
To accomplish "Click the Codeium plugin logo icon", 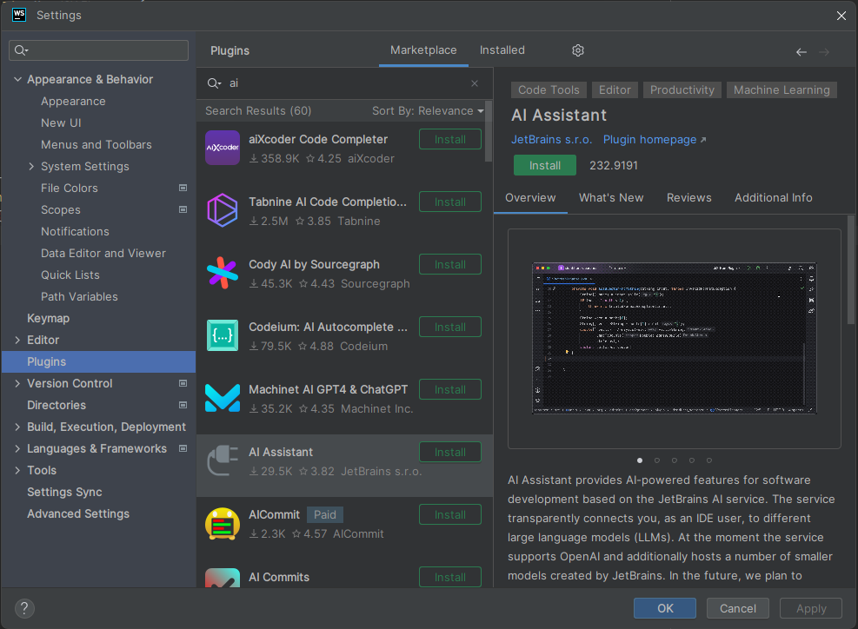I will [x=223, y=335].
